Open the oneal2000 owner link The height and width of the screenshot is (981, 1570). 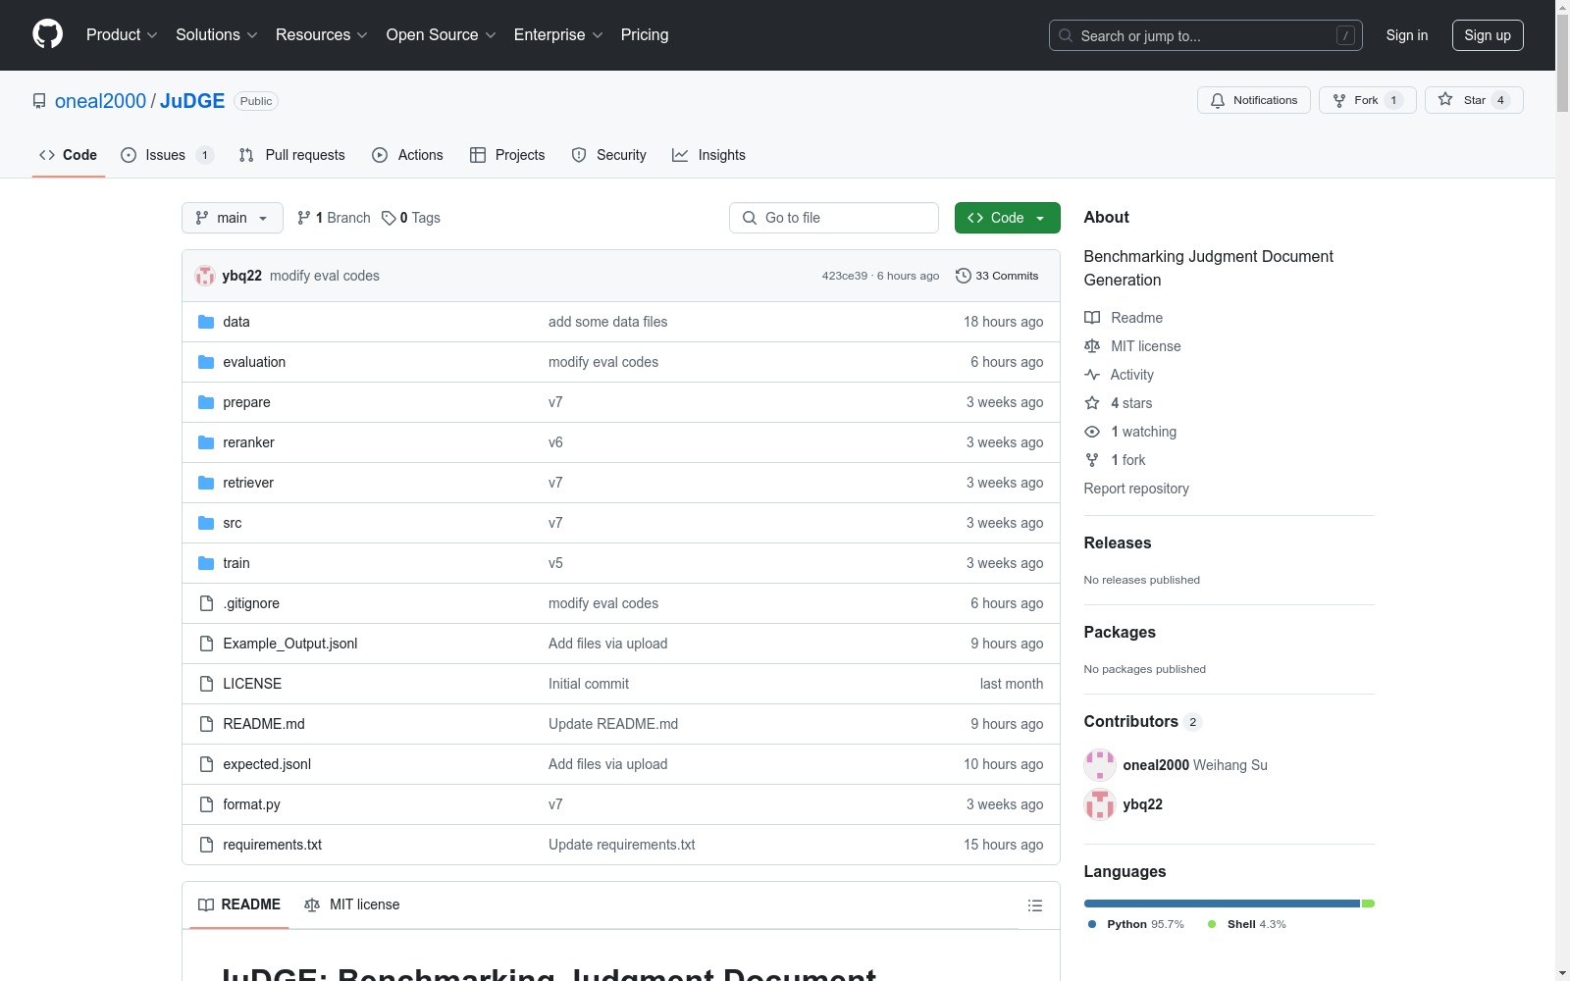[x=100, y=101]
